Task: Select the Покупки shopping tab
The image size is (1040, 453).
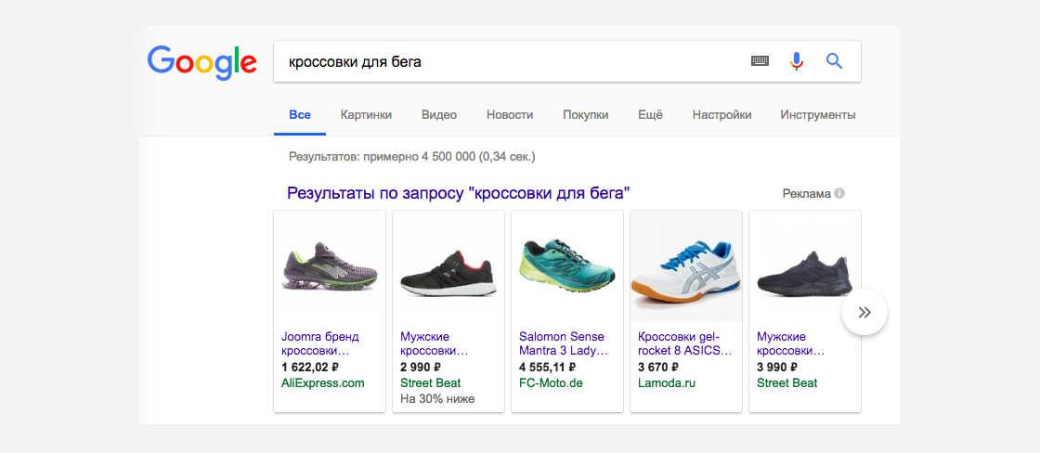Action: [x=586, y=115]
